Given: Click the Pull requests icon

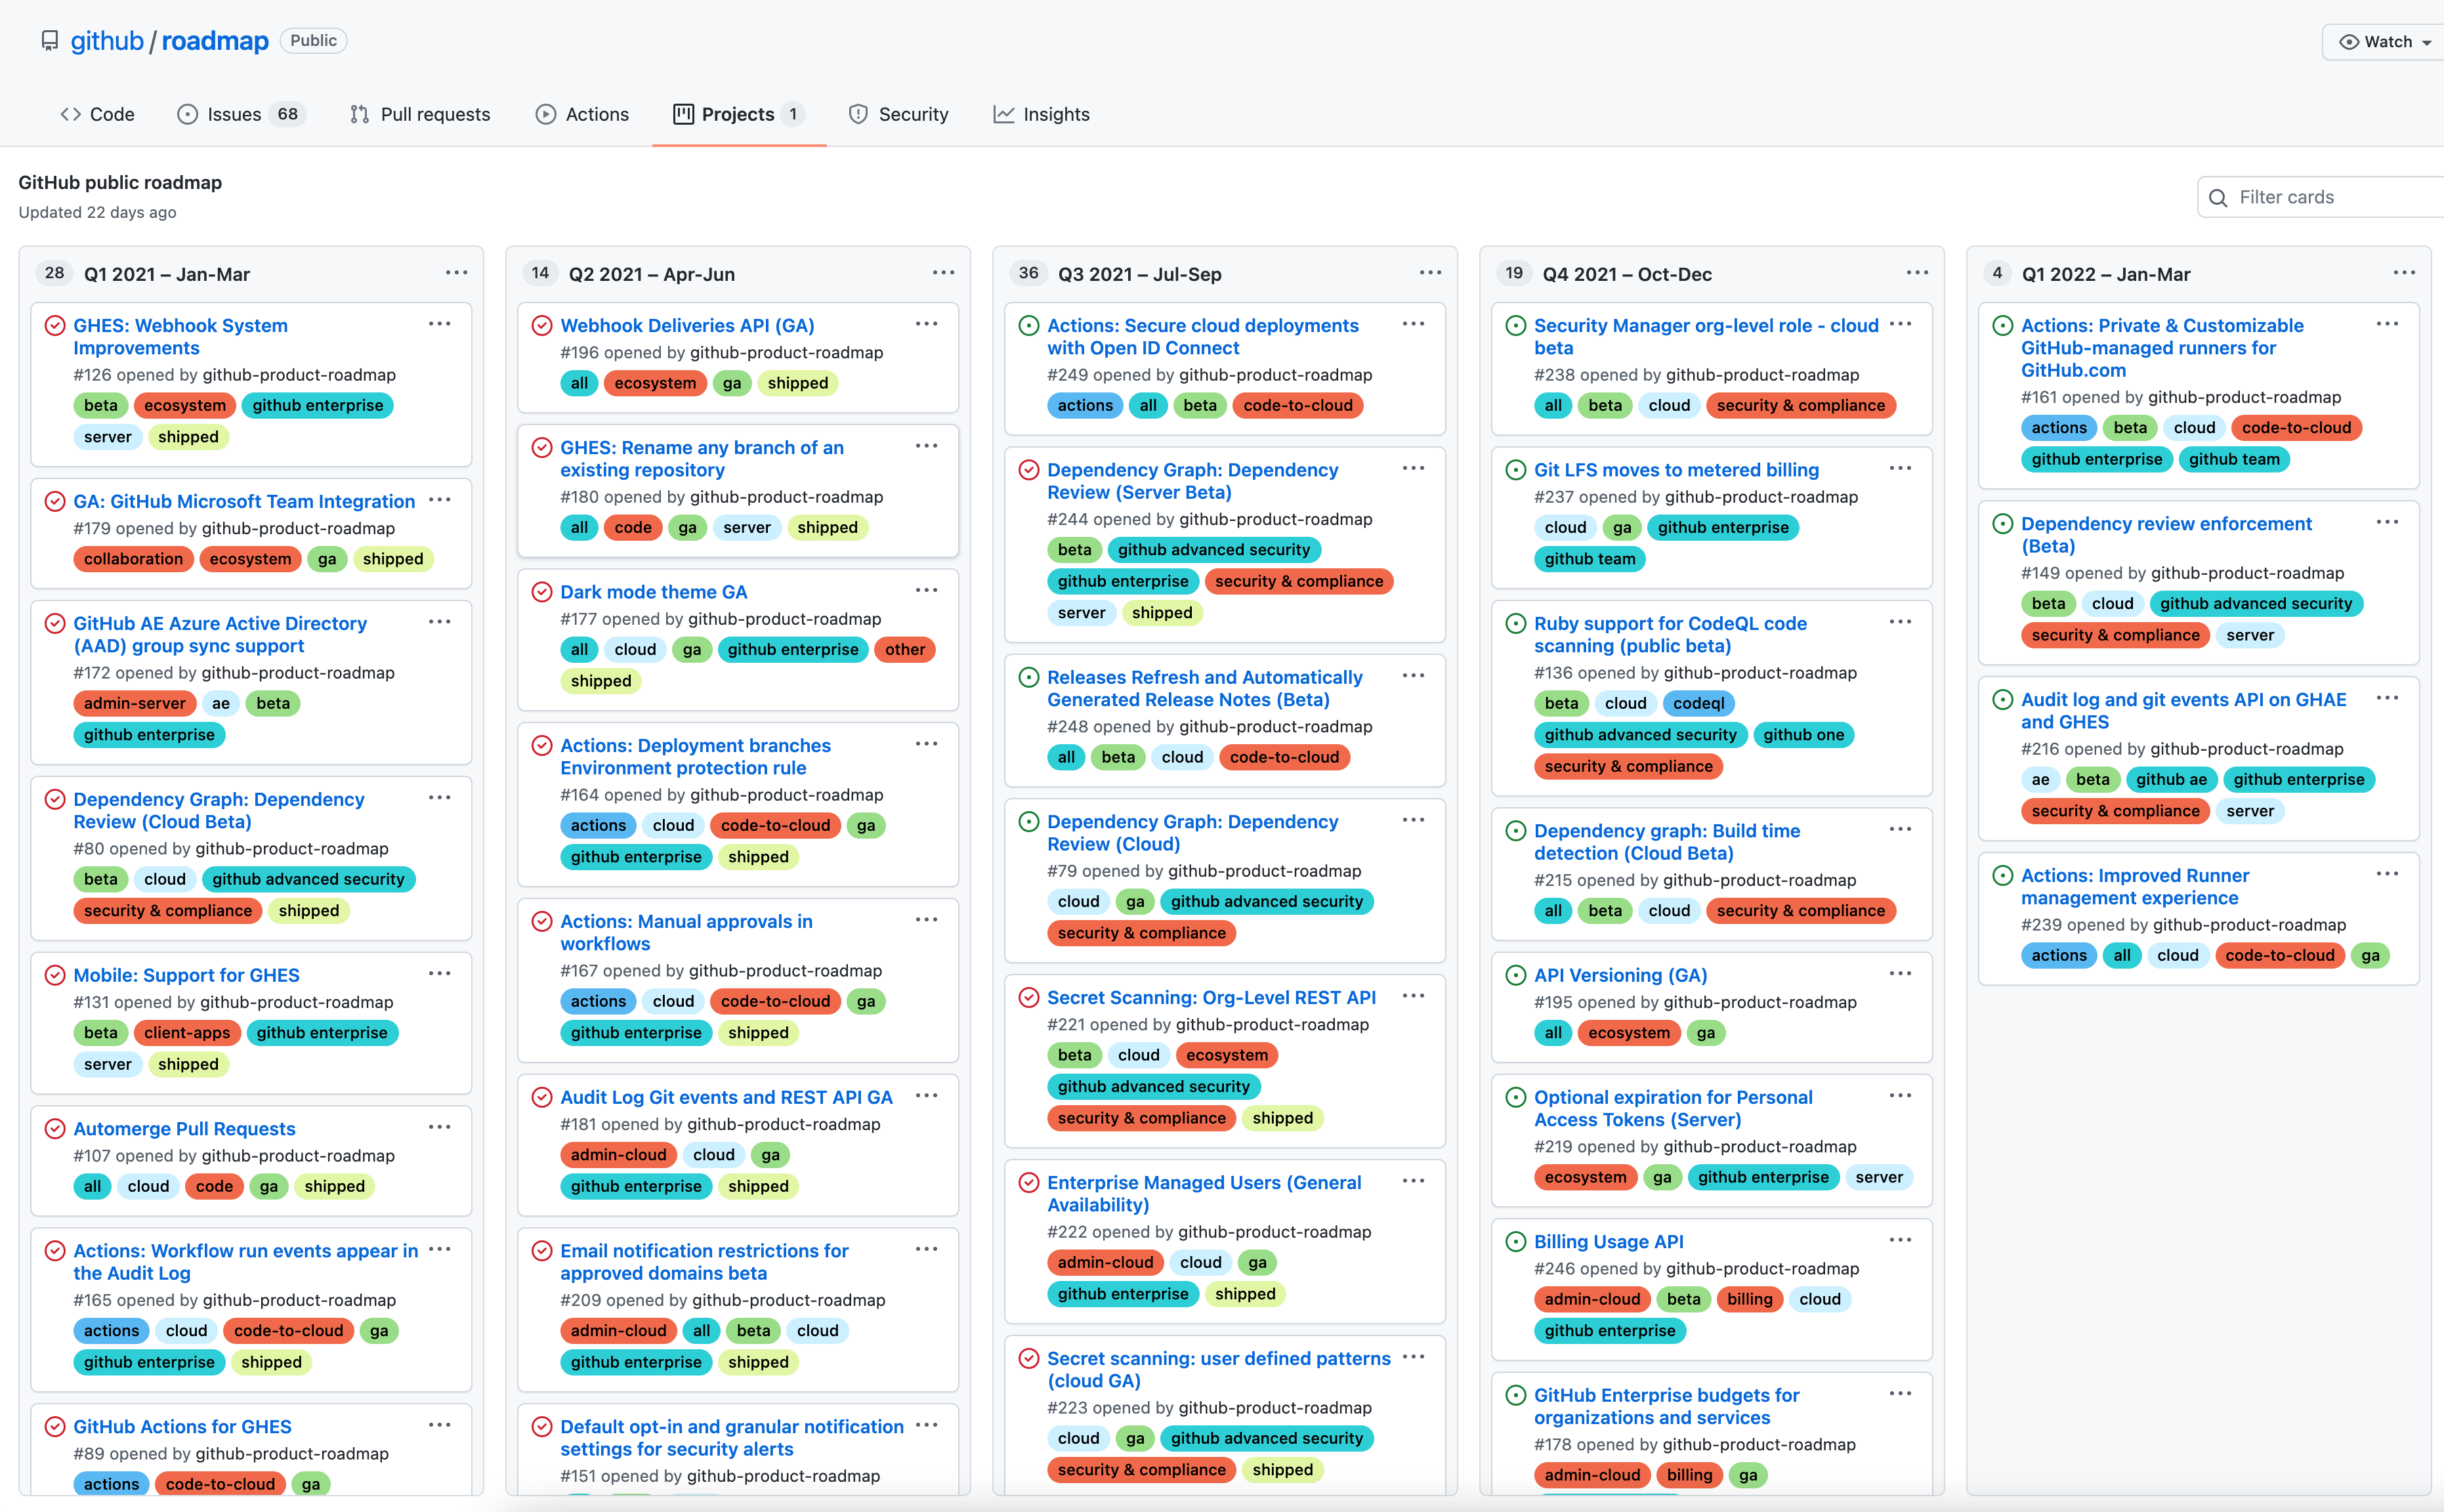Looking at the screenshot, I should (360, 114).
